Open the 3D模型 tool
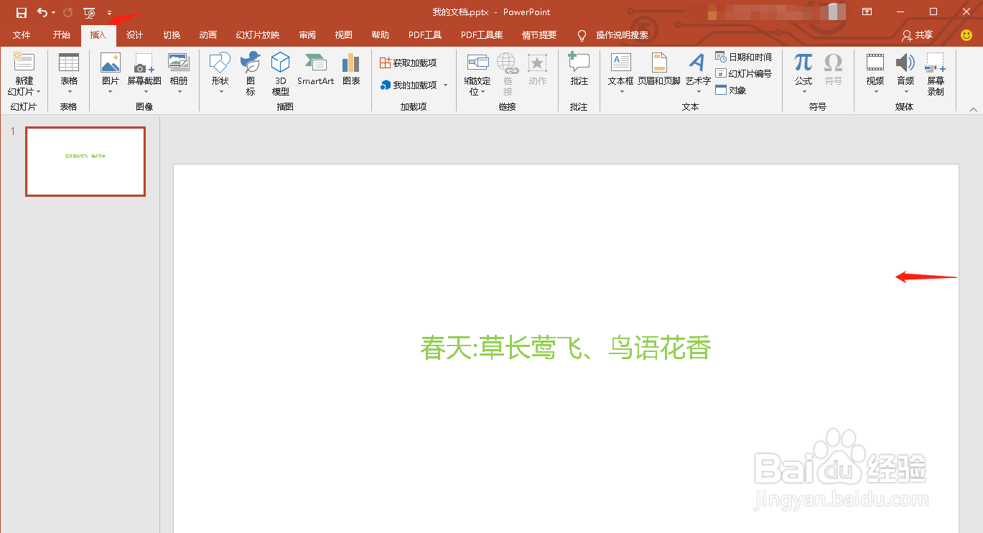 point(280,72)
